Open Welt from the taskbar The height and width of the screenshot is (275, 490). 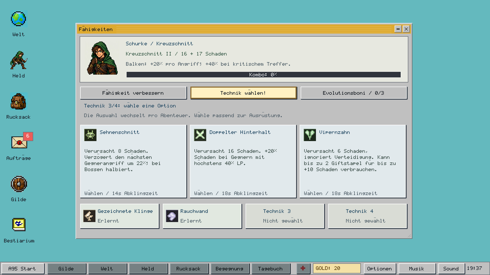coord(107,269)
